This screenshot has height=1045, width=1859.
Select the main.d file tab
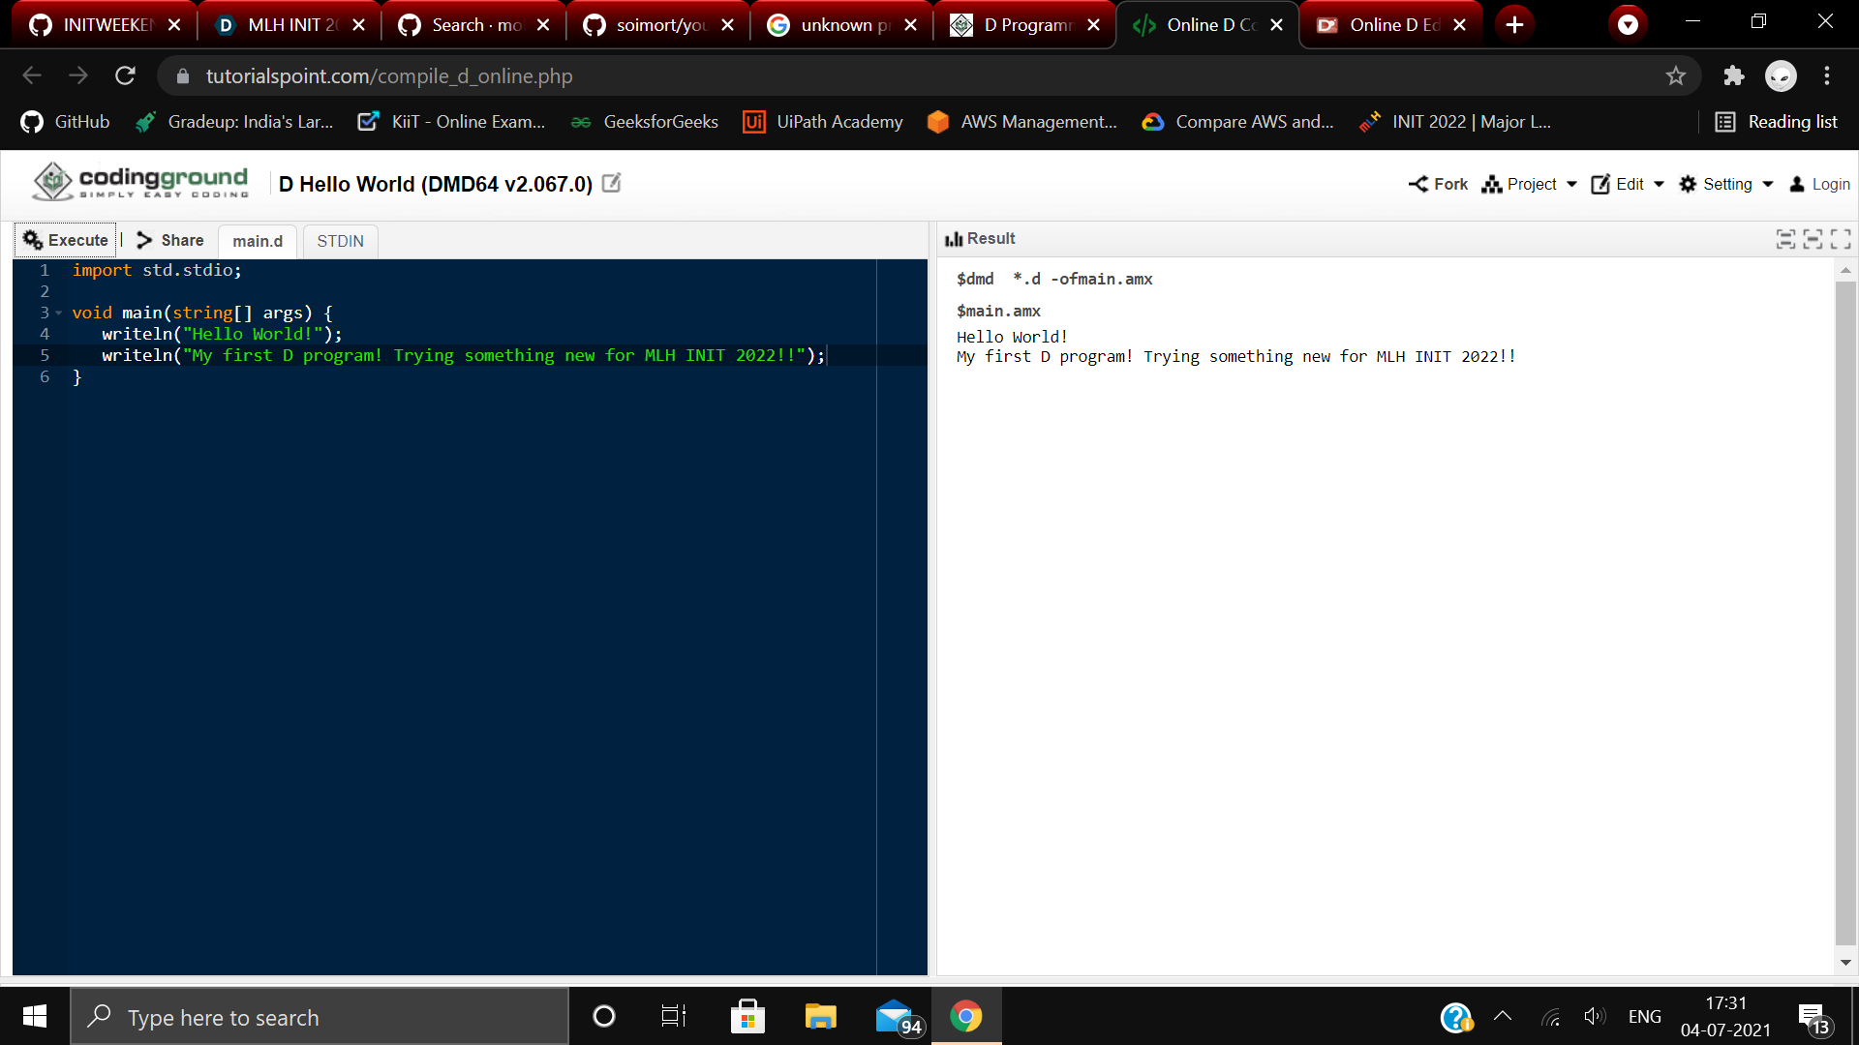pos(258,241)
